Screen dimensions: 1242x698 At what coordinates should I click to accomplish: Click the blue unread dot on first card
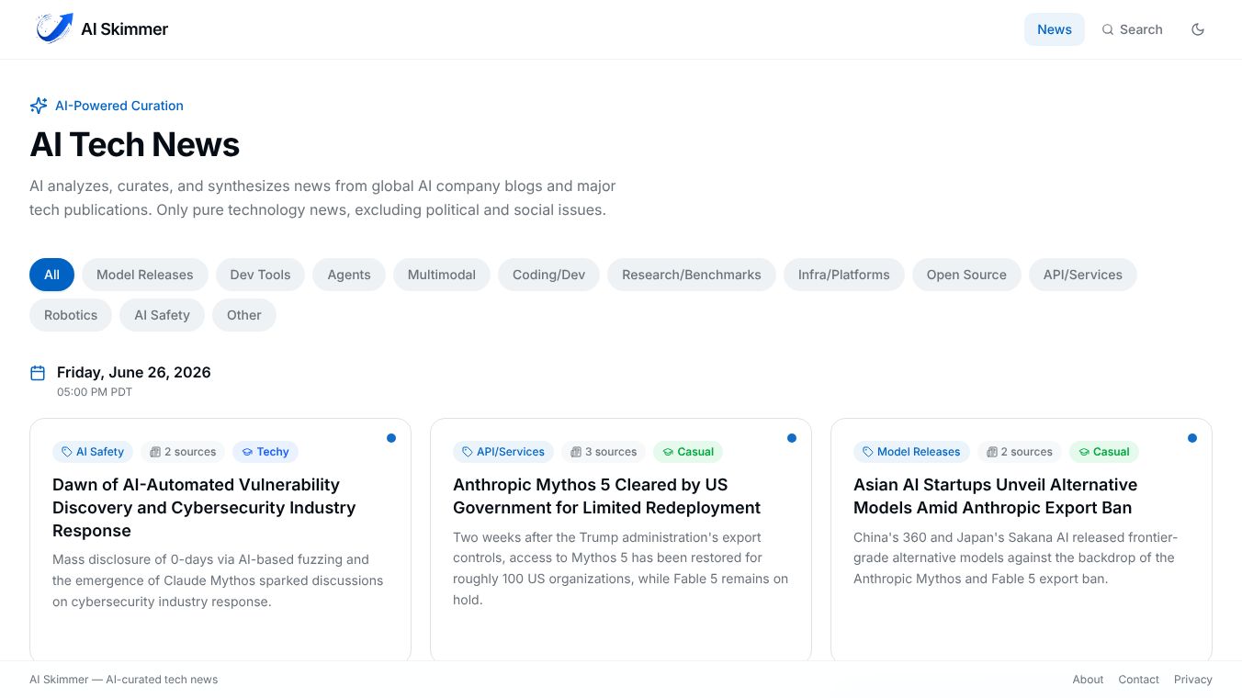point(391,438)
